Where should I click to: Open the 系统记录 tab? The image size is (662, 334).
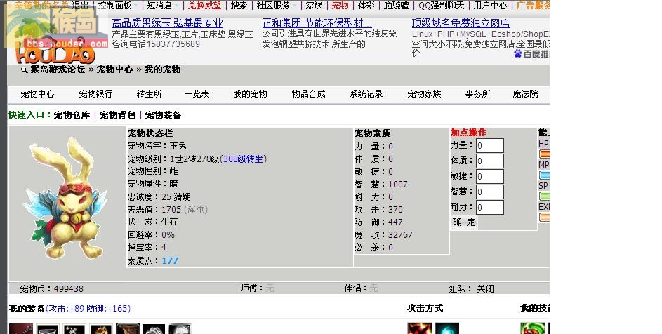[366, 94]
